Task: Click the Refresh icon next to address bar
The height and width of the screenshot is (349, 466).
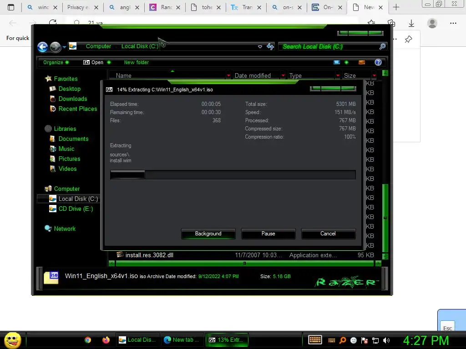Action: coord(270,46)
